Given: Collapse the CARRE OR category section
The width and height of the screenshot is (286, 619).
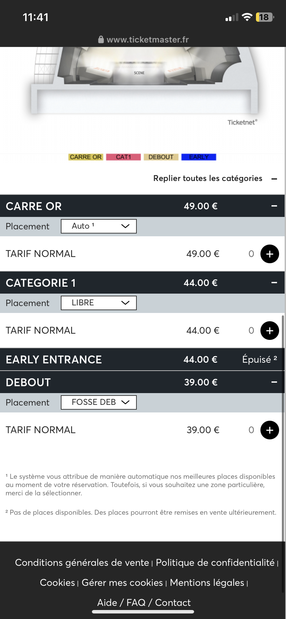Looking at the screenshot, I should (x=274, y=206).
